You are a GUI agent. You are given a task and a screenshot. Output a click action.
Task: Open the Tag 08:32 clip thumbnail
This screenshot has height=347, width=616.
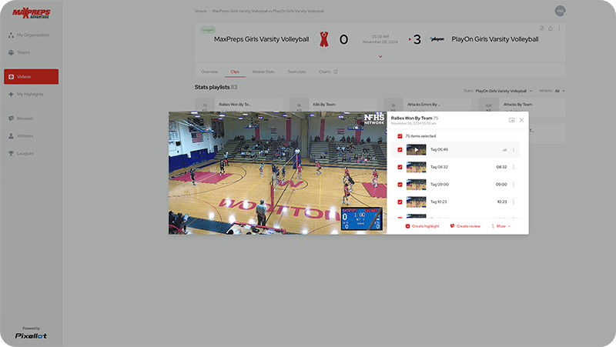(416, 167)
